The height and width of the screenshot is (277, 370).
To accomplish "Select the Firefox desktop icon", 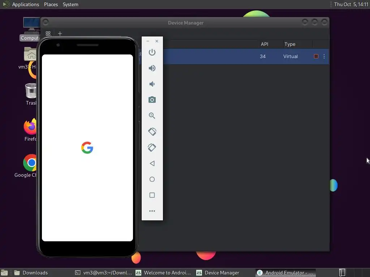I will (x=30, y=129).
